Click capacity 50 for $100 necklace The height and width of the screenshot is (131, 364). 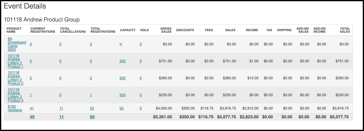click(x=122, y=108)
